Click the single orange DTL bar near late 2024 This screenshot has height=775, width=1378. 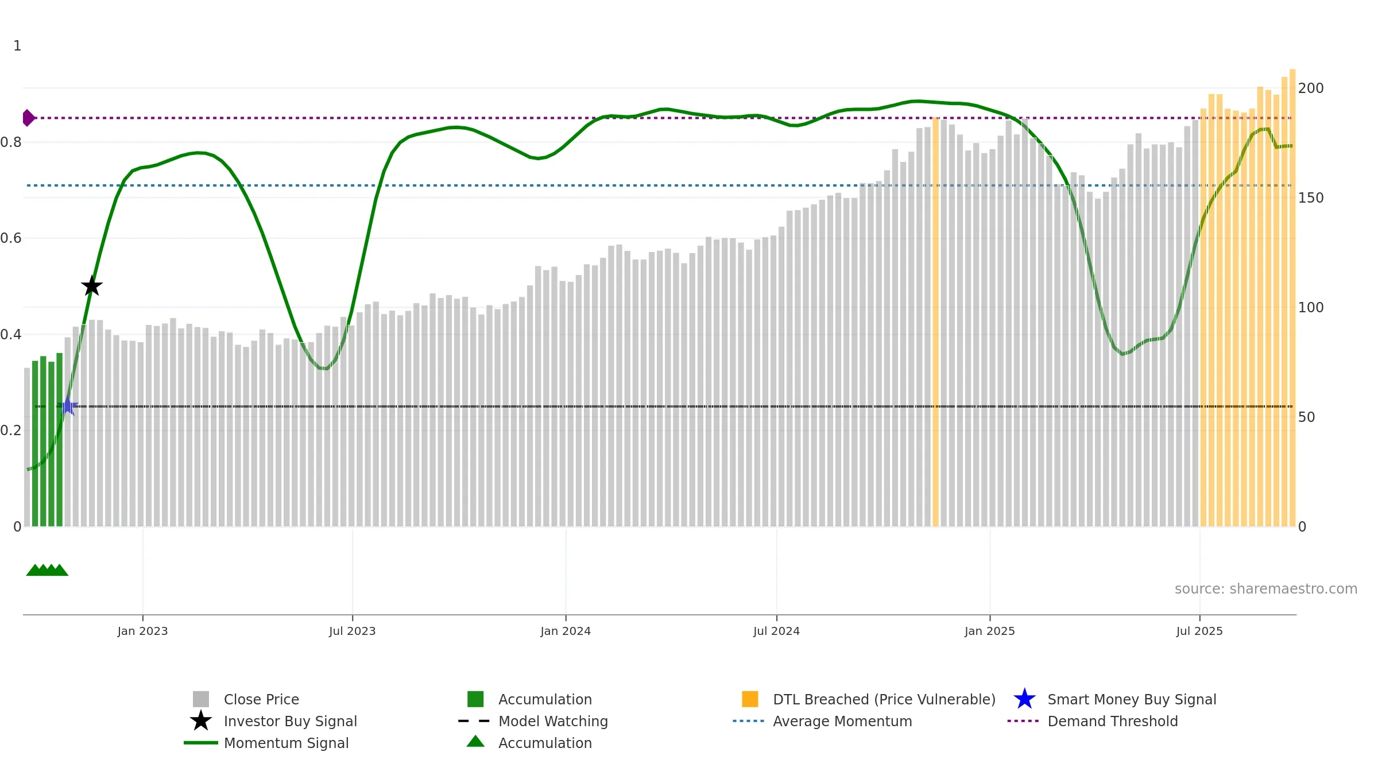(935, 322)
